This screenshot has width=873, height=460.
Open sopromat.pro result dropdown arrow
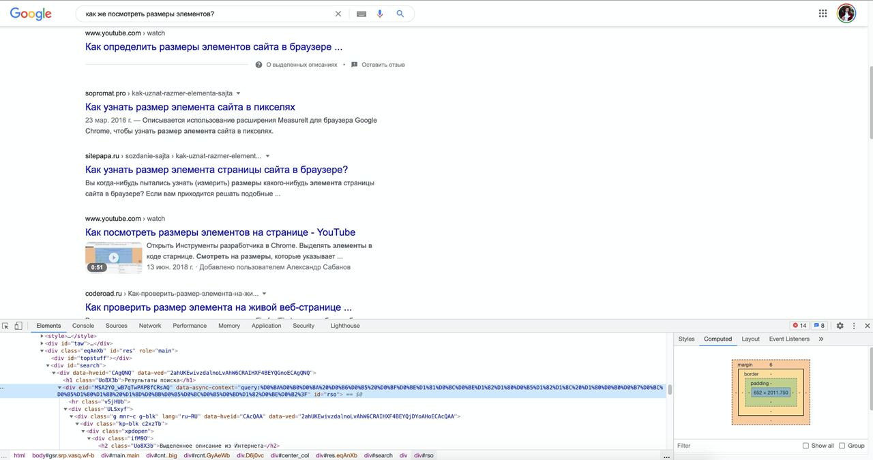click(238, 93)
